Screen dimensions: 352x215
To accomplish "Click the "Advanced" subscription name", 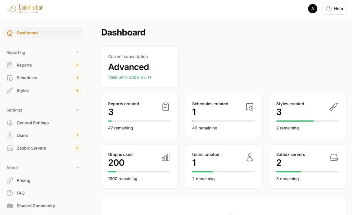I will 129,67.
